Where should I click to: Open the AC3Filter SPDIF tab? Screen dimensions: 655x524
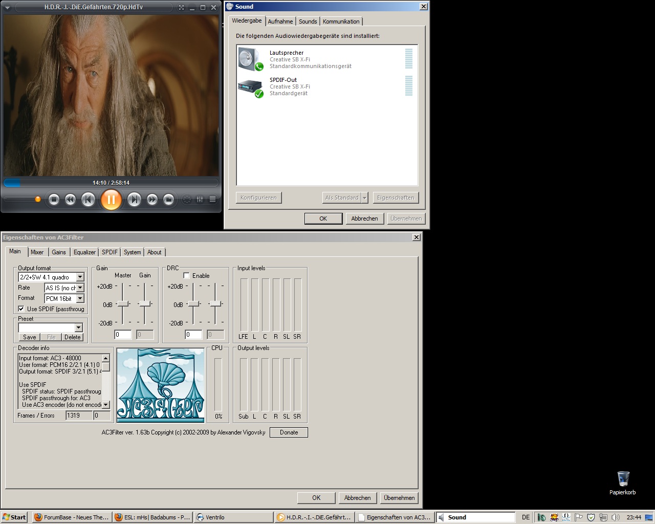[110, 252]
